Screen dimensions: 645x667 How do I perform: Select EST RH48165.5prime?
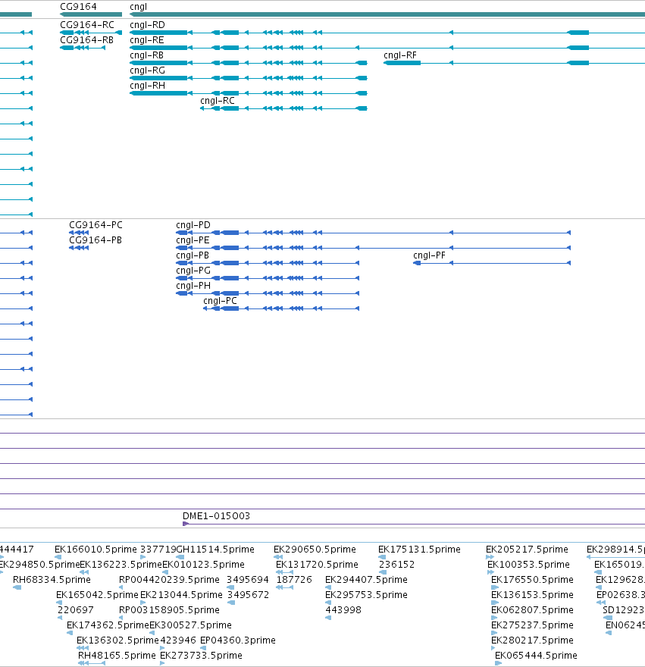coord(117,656)
